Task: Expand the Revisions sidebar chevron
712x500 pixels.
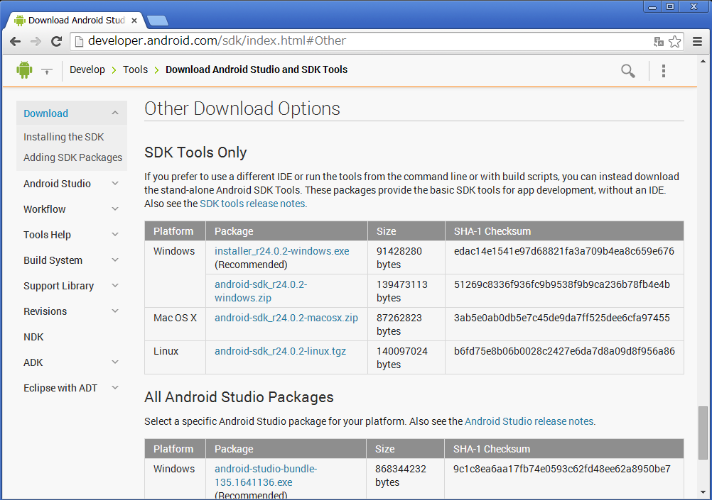Action: [115, 311]
